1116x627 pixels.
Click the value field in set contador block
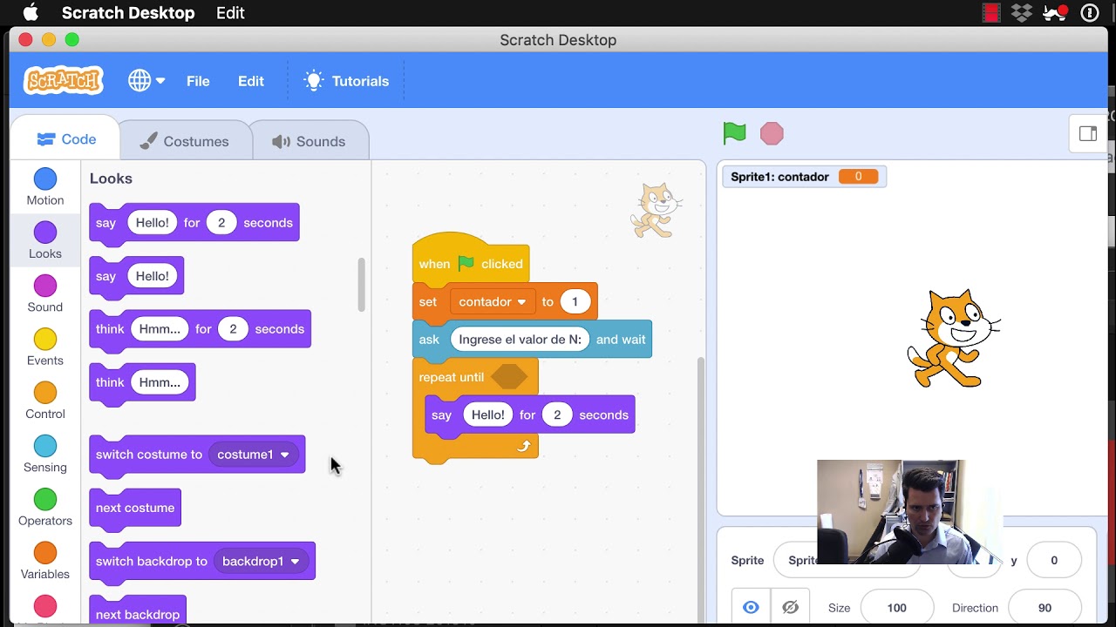click(x=575, y=301)
